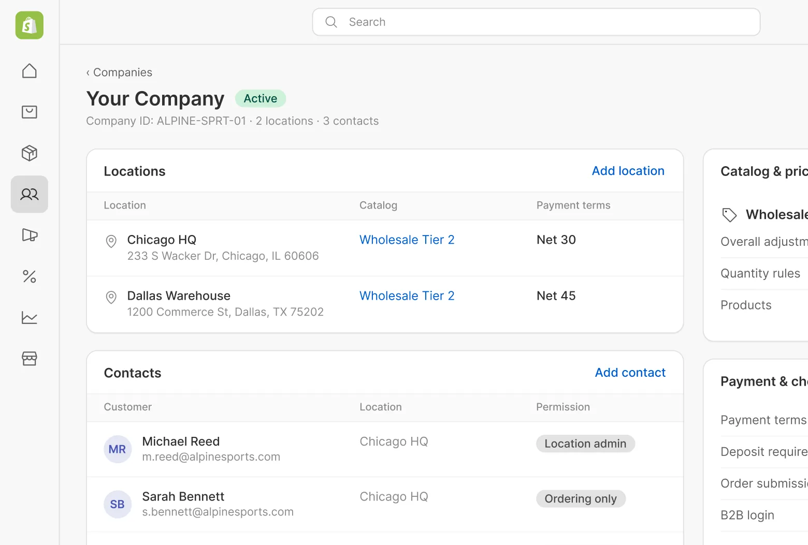The height and width of the screenshot is (545, 808).
Task: Click the Shopify logo
Action: [x=30, y=25]
